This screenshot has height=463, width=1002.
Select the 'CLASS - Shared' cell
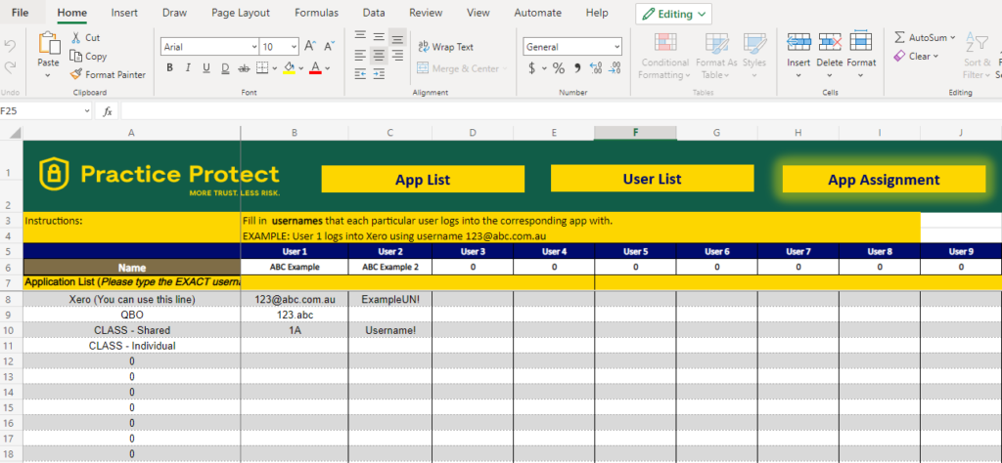(132, 330)
